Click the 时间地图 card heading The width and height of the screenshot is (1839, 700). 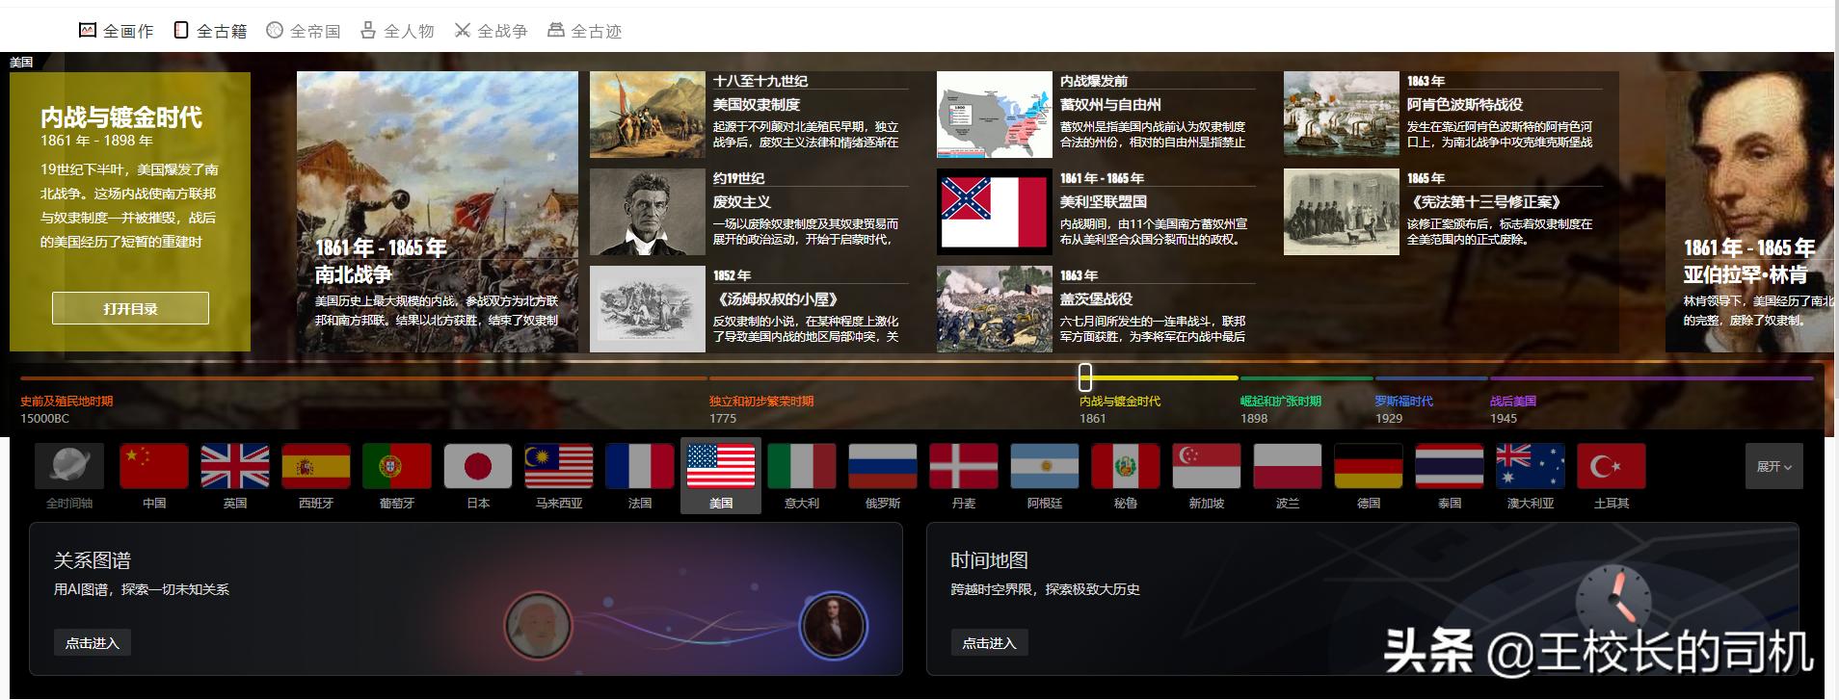pyautogui.click(x=990, y=560)
